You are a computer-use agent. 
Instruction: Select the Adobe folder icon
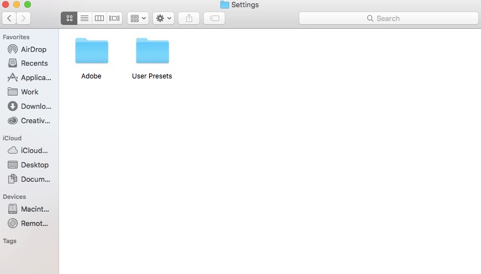coord(92,51)
